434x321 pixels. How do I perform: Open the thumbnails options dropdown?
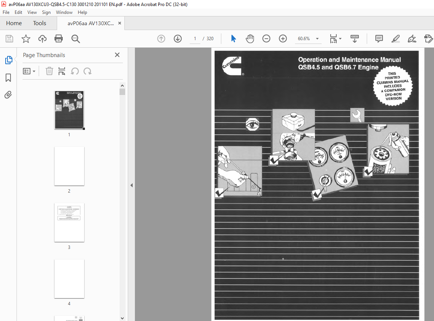(x=29, y=71)
